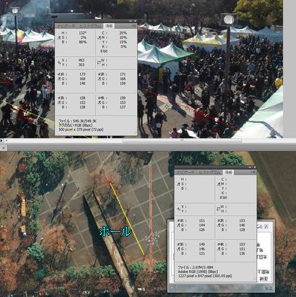Click the W/H size icon in crowd photo panel

pos(99,62)
